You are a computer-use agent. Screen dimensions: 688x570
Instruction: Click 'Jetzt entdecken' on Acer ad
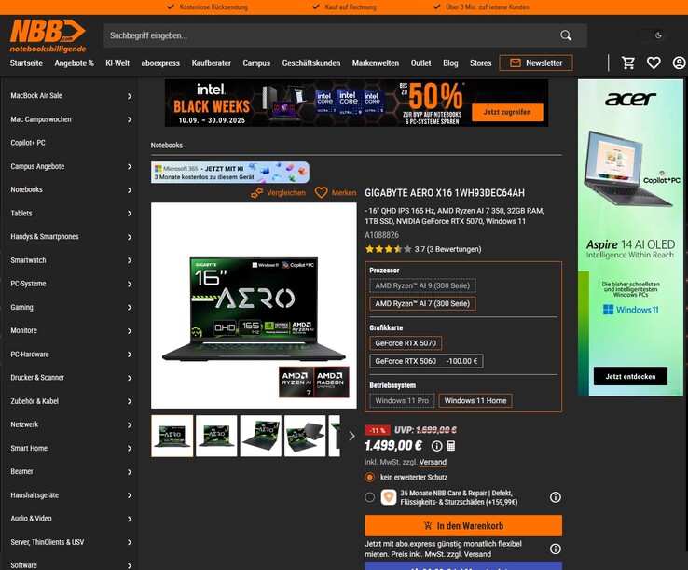[630, 376]
